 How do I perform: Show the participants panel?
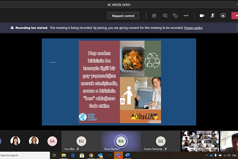pos(154,16)
